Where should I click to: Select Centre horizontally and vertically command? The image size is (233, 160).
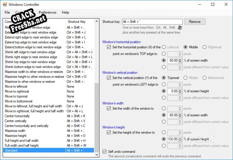[26, 126]
